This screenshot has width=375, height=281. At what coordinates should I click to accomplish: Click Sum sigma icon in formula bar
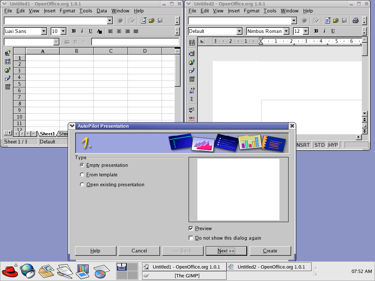(75, 42)
